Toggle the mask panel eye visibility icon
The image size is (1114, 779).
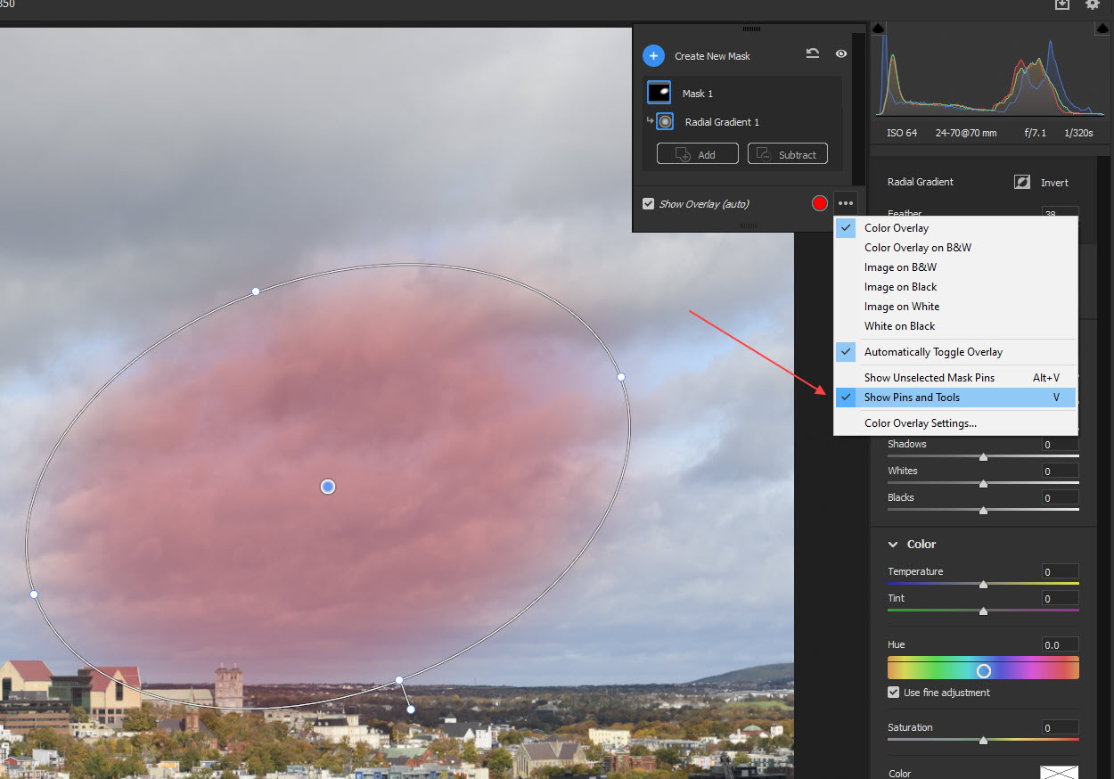(x=840, y=53)
